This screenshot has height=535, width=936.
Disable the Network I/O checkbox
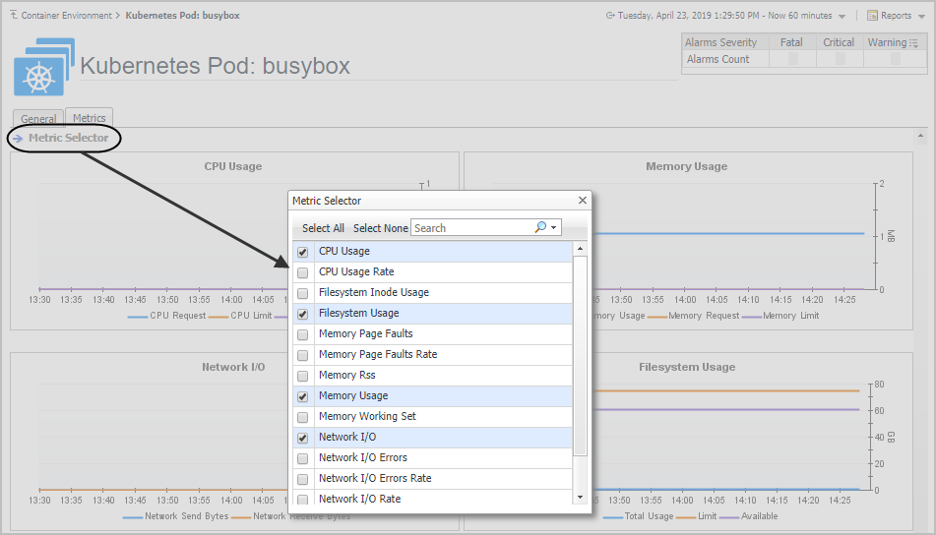(302, 438)
